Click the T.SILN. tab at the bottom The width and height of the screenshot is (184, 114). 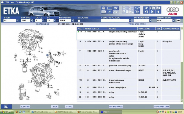click(x=55, y=107)
